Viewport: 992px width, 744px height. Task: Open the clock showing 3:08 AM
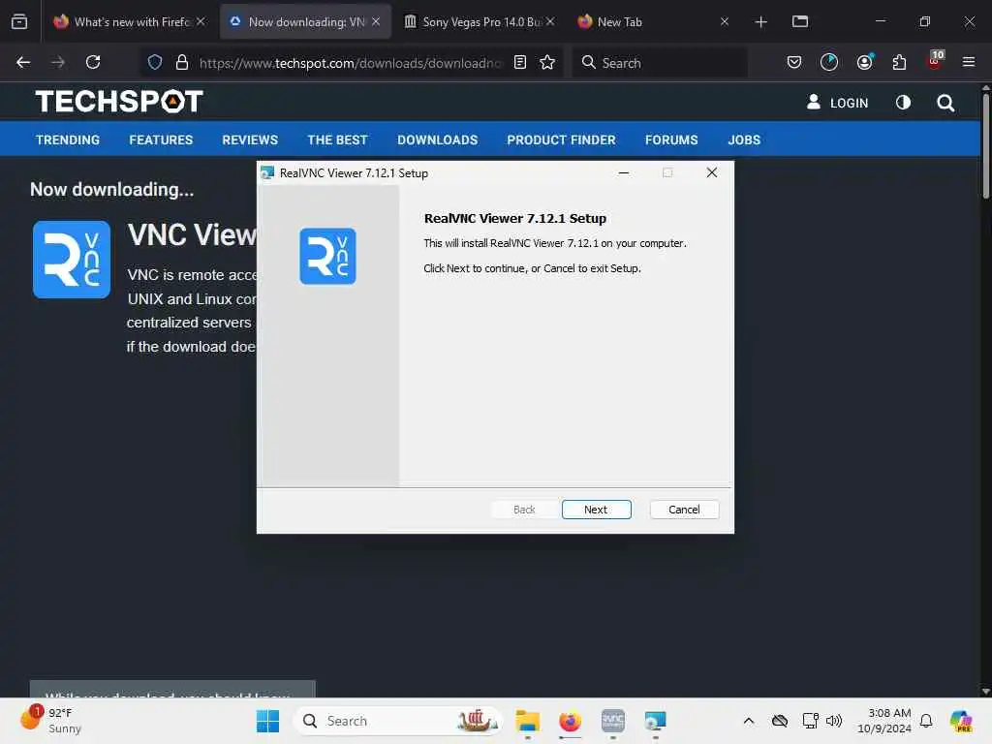[884, 721]
